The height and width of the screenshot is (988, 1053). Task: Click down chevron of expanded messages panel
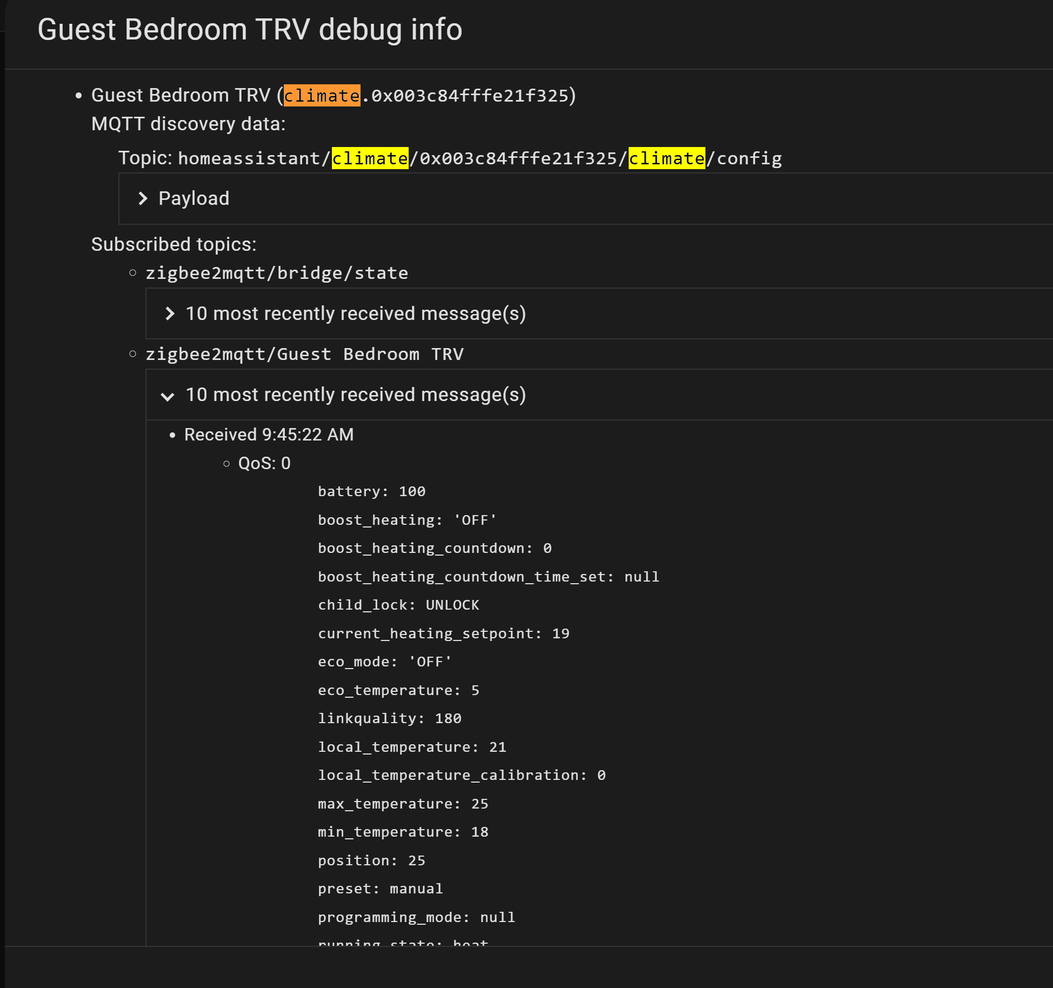point(168,396)
